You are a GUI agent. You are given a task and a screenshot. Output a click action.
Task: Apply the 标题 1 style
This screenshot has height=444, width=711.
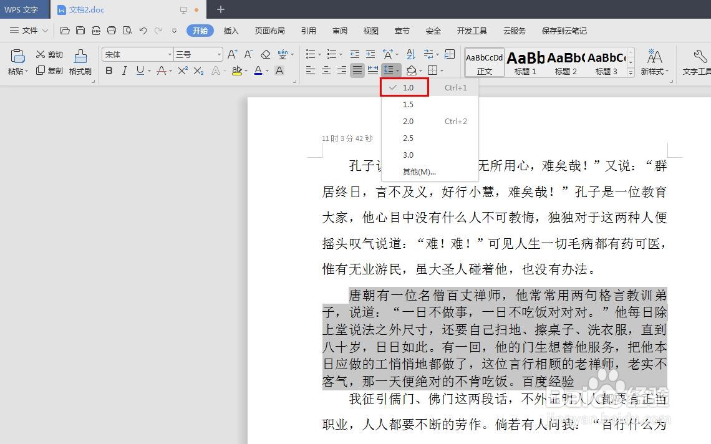[525, 61]
